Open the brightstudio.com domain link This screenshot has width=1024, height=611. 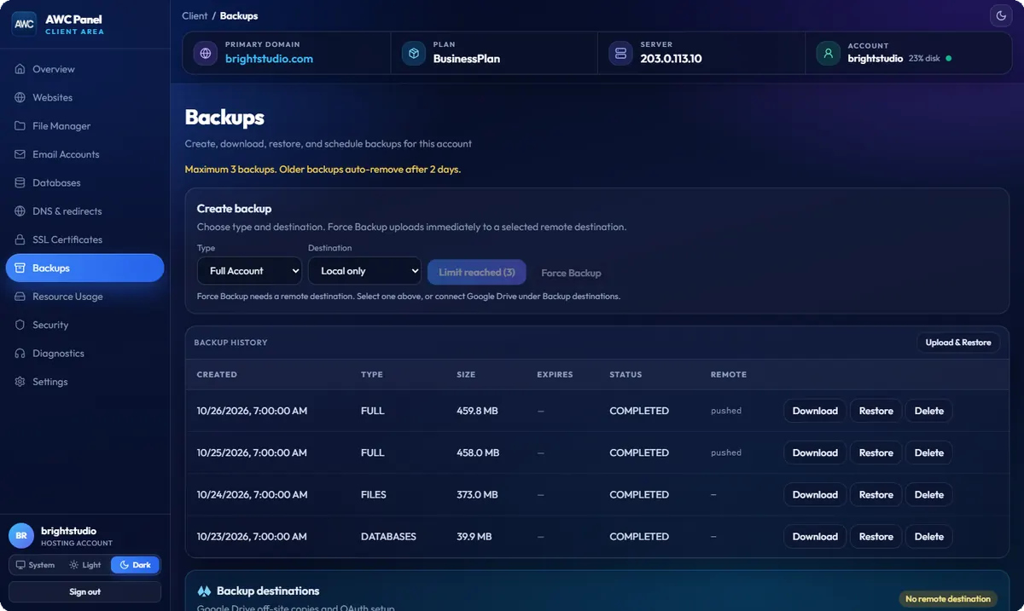coord(269,59)
